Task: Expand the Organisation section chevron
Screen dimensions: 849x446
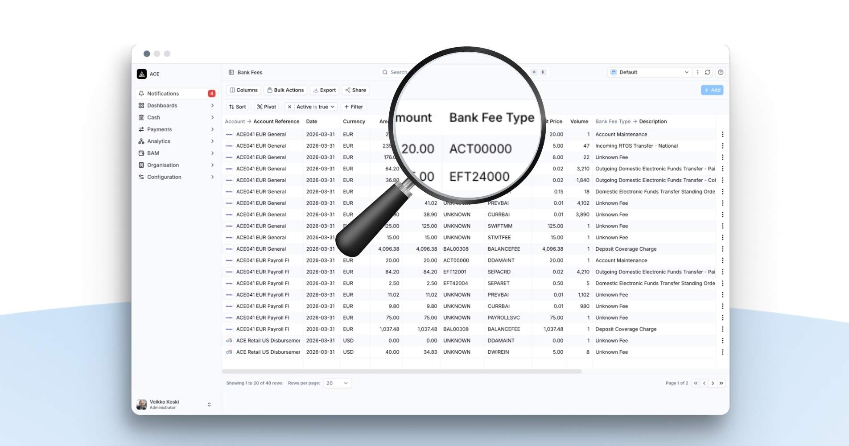Action: [212, 165]
